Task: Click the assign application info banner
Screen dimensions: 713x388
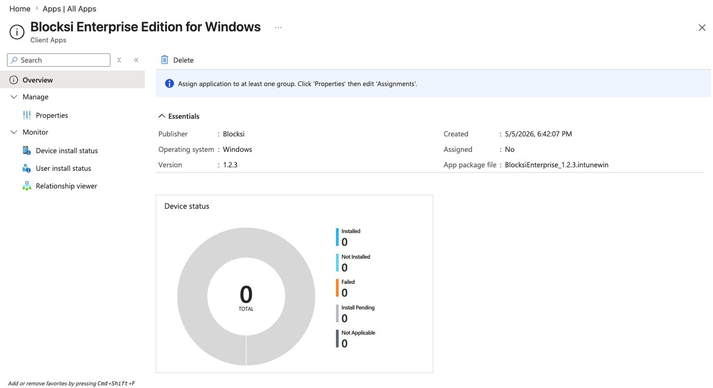Action: (x=433, y=83)
